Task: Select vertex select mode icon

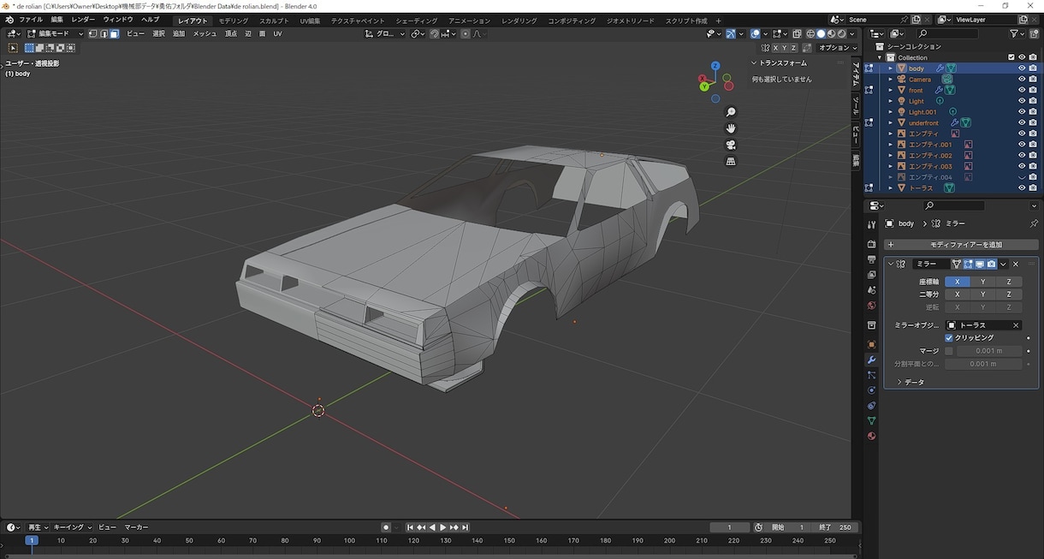Action: [93, 34]
